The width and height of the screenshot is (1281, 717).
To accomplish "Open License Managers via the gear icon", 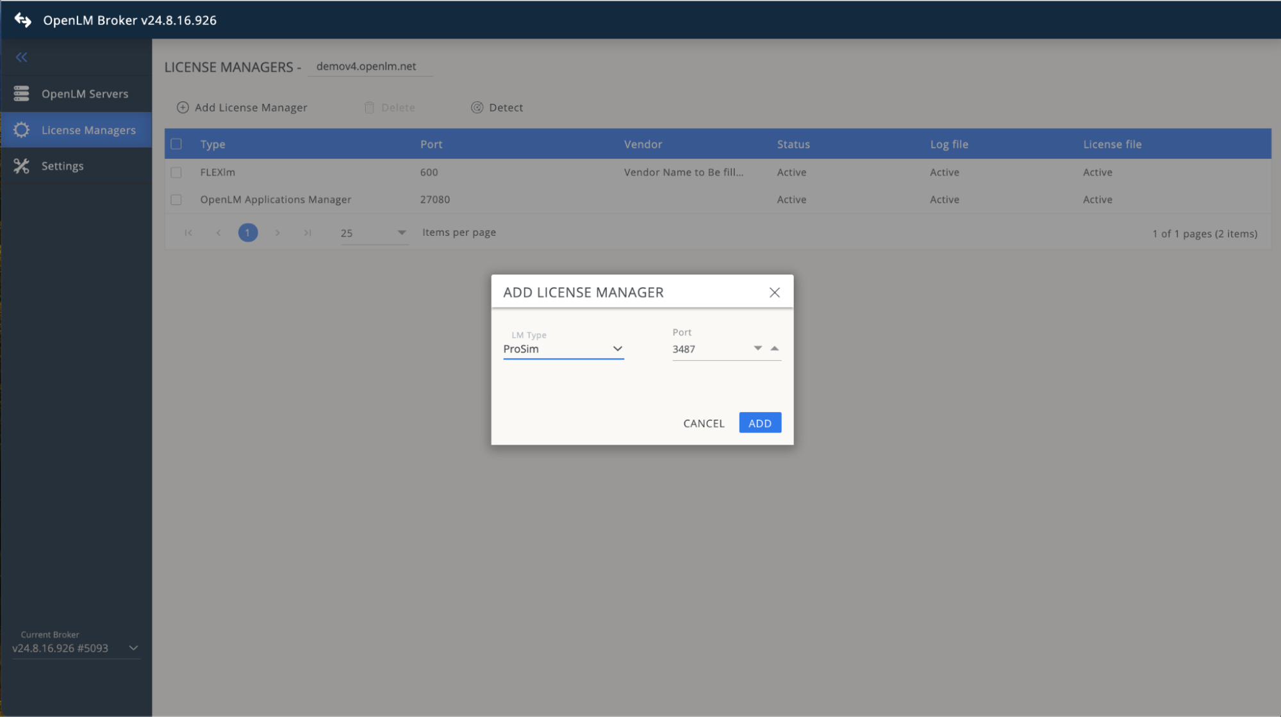I will point(22,129).
